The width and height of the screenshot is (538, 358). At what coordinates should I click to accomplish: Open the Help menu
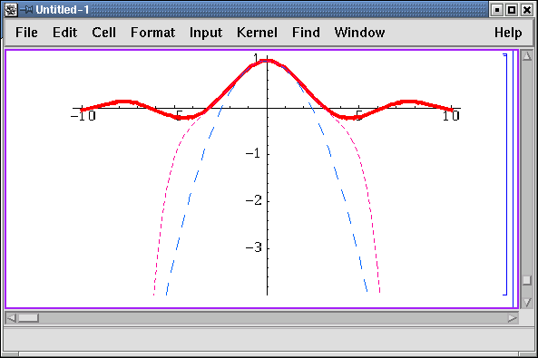point(508,33)
